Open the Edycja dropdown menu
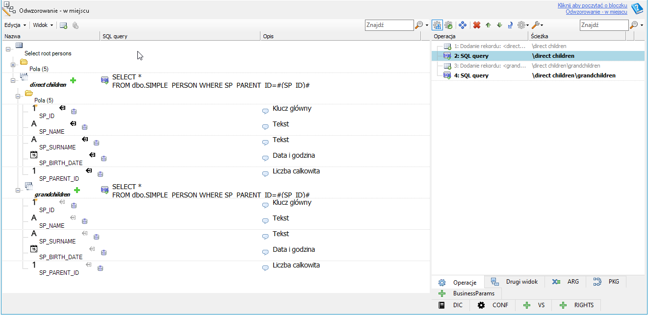Screen dimensions: 648x315 coord(15,25)
